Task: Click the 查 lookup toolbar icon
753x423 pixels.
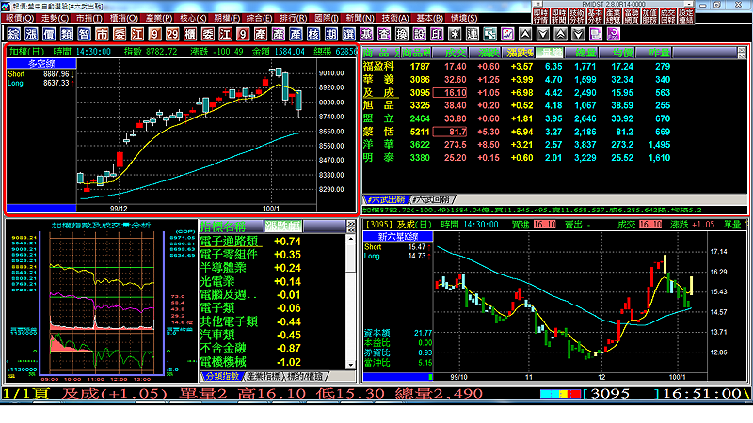Action: pyautogui.click(x=384, y=34)
